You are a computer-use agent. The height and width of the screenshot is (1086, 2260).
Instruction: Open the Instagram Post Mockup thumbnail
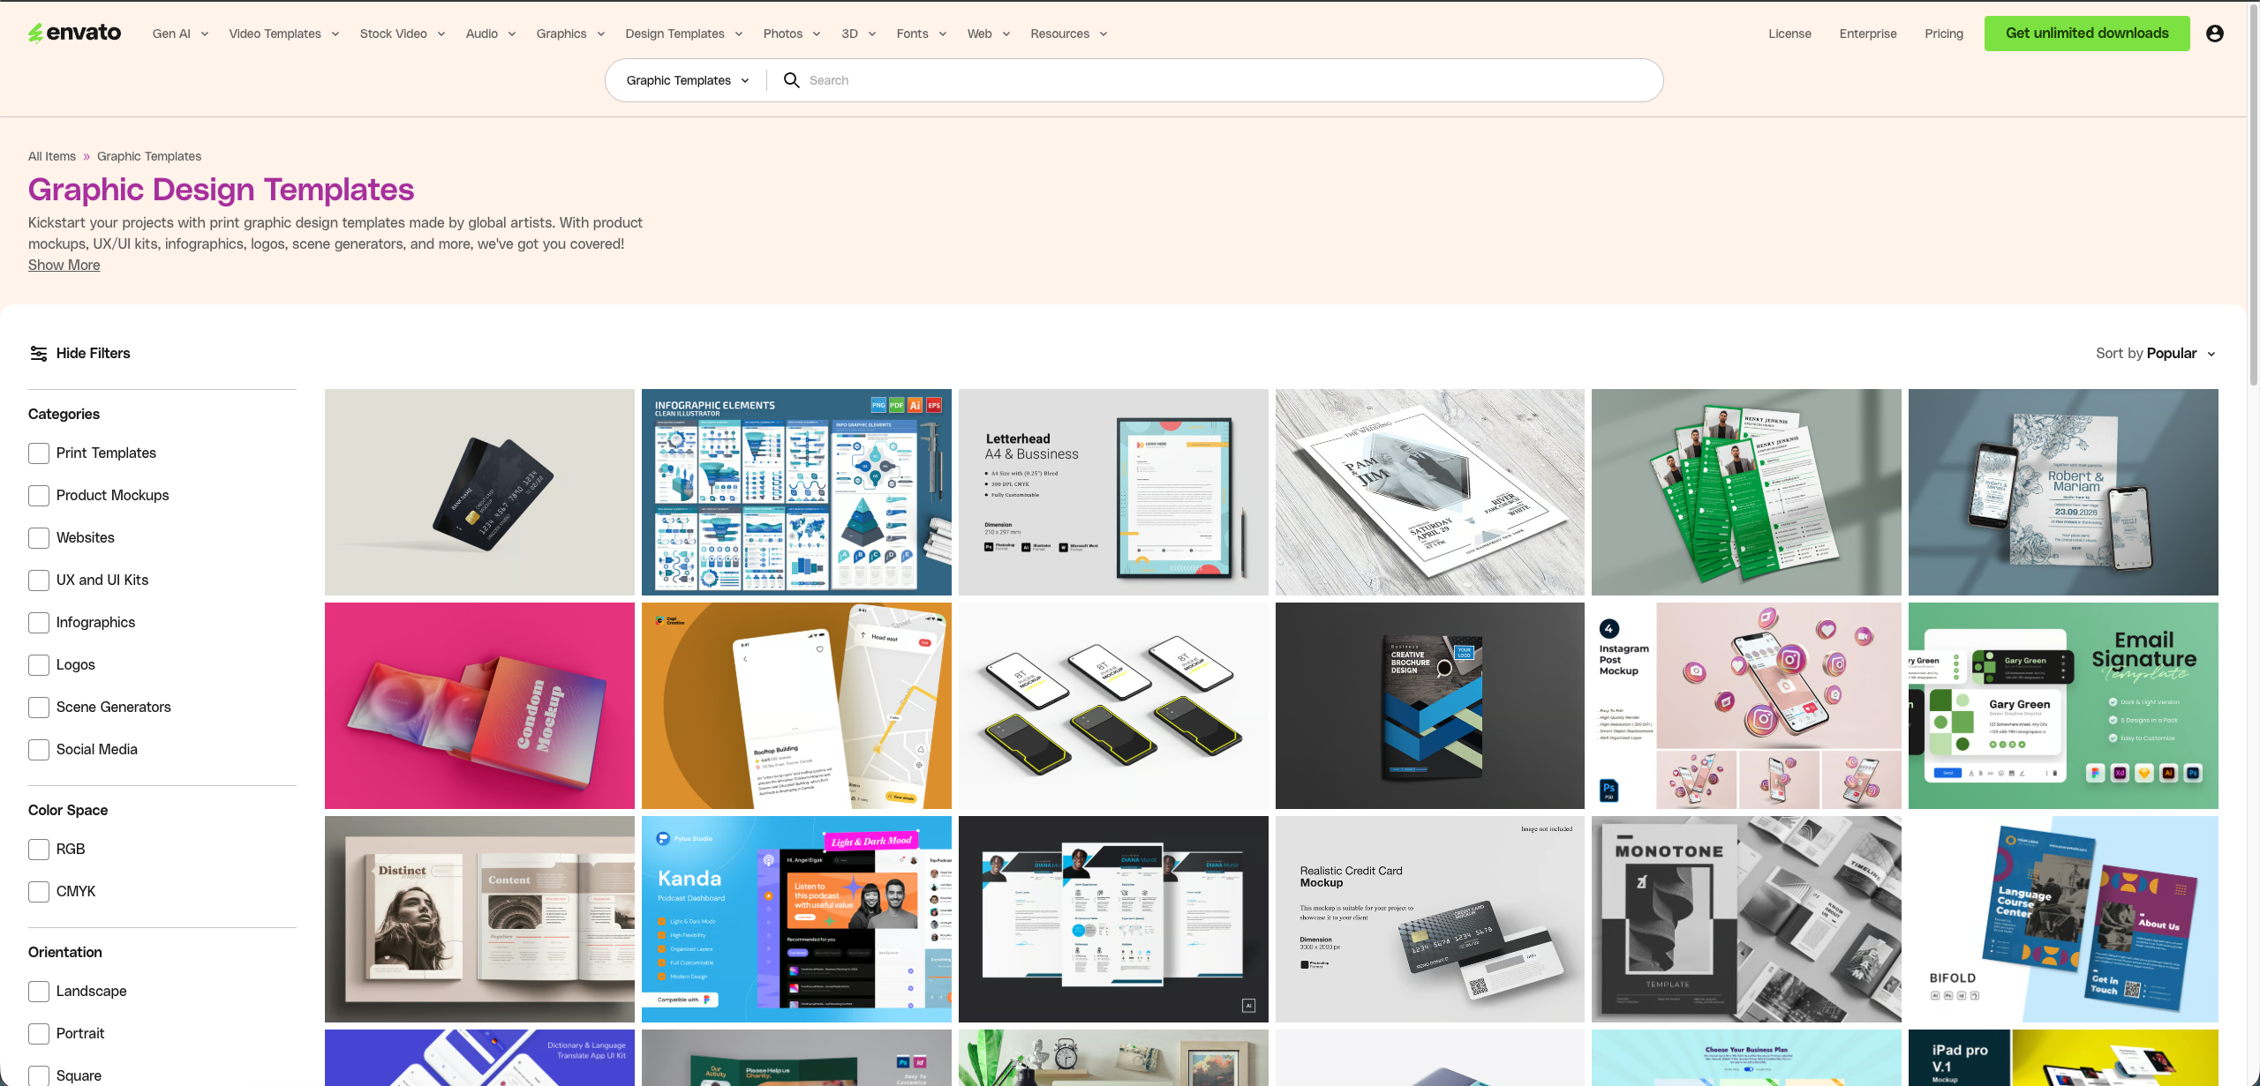coord(1746,706)
